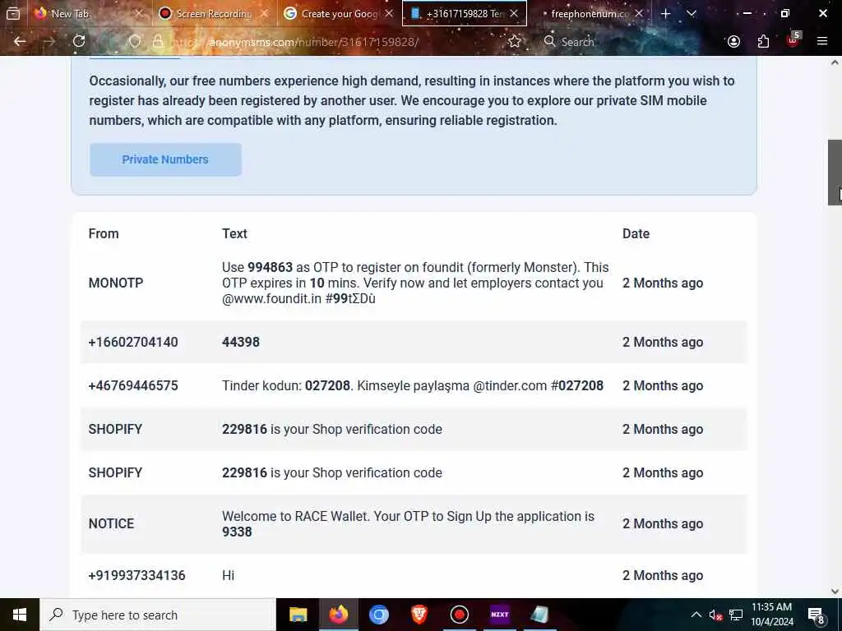Open the muted volume tray icon
842x631 pixels.
tap(716, 615)
